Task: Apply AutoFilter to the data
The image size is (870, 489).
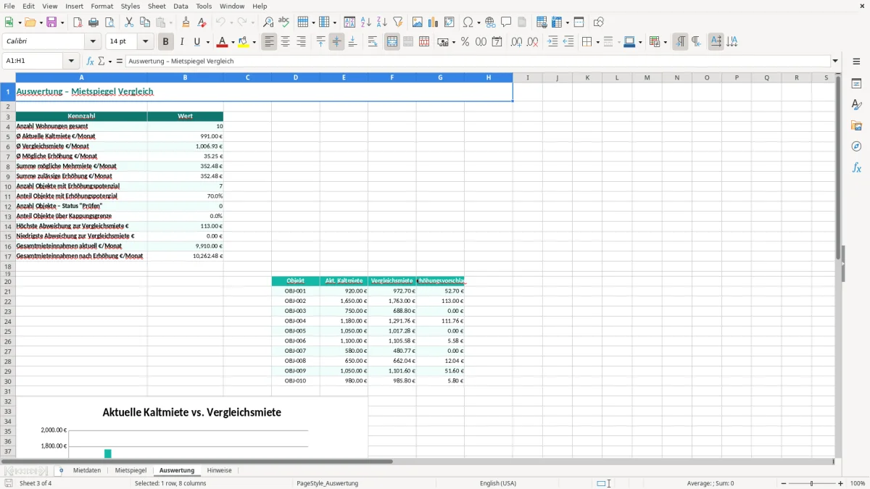Action: tap(397, 22)
